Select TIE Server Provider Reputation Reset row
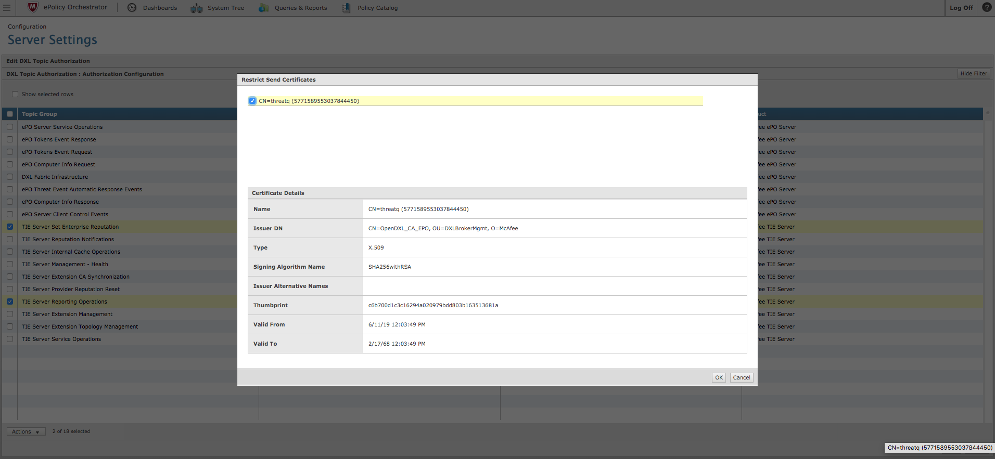 (71, 289)
